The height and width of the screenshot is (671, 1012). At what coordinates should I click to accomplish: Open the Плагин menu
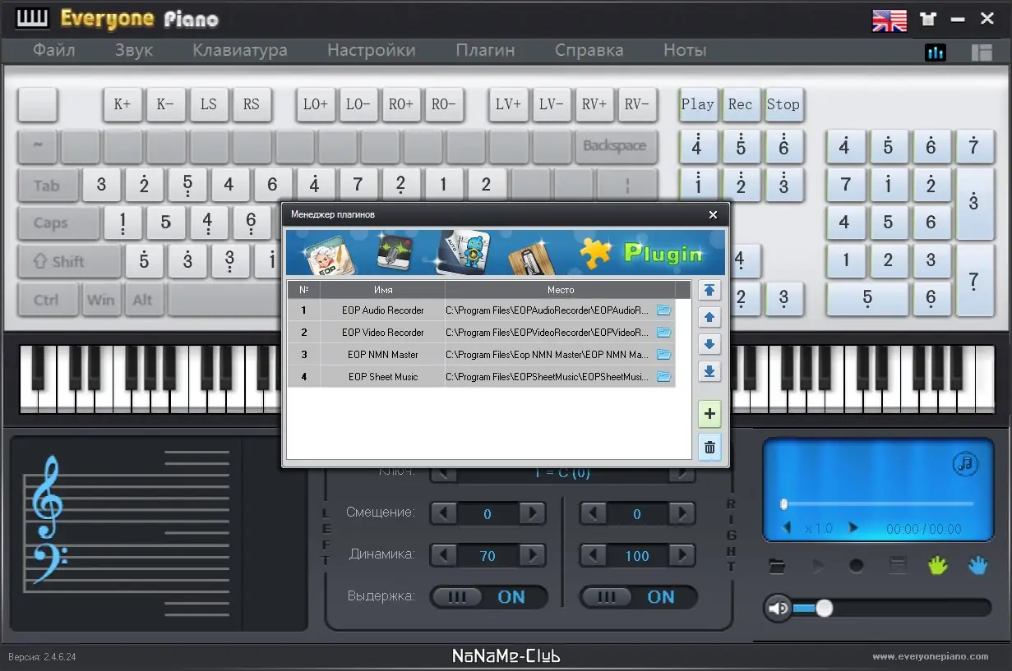pos(485,50)
